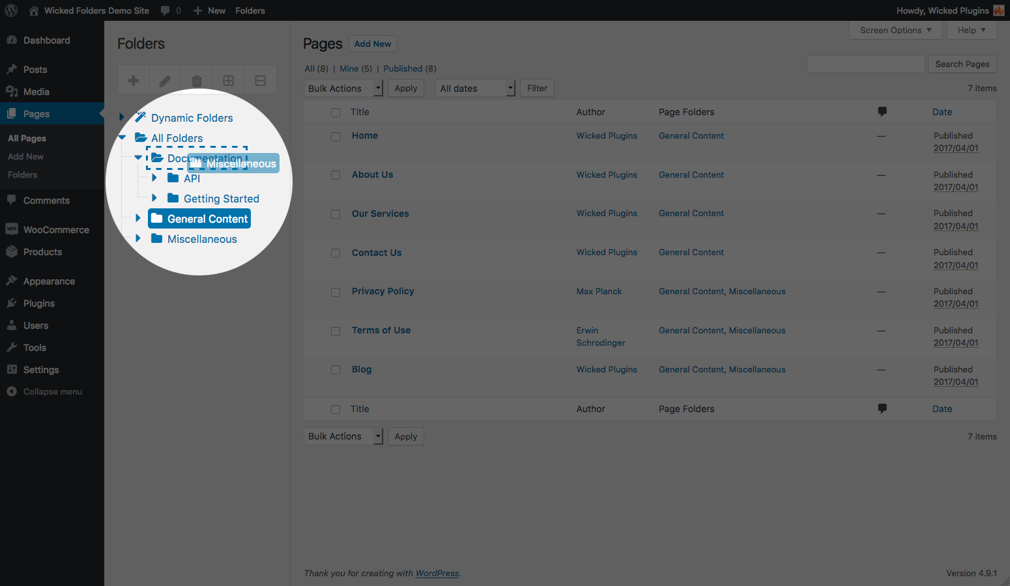1010x586 pixels.
Task: Click the Media icon in sidebar
Action: click(12, 91)
